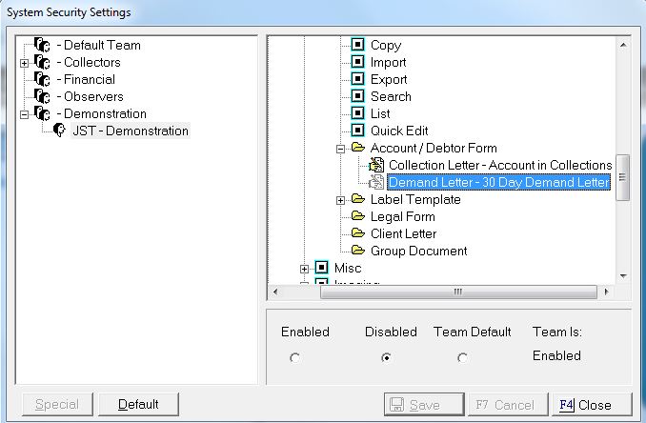The width and height of the screenshot is (646, 423).
Task: Select the Enabled radio button
Action: coord(294,357)
